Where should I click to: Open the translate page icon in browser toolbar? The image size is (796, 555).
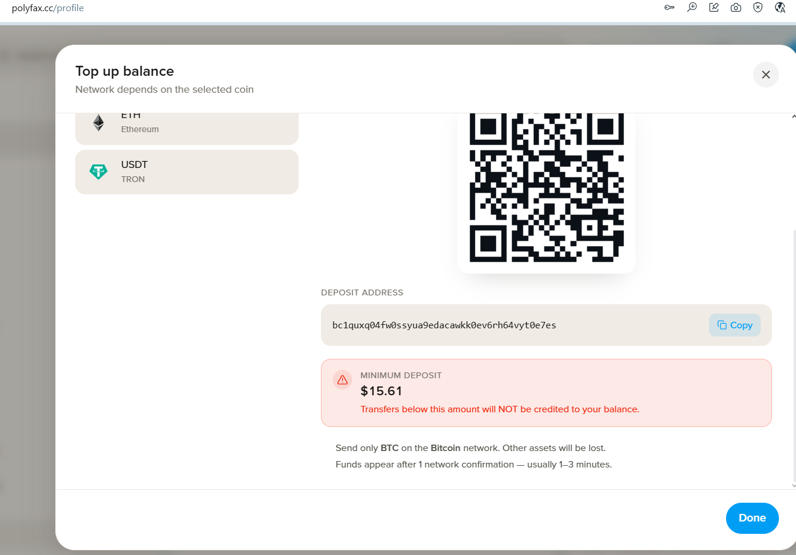point(780,8)
